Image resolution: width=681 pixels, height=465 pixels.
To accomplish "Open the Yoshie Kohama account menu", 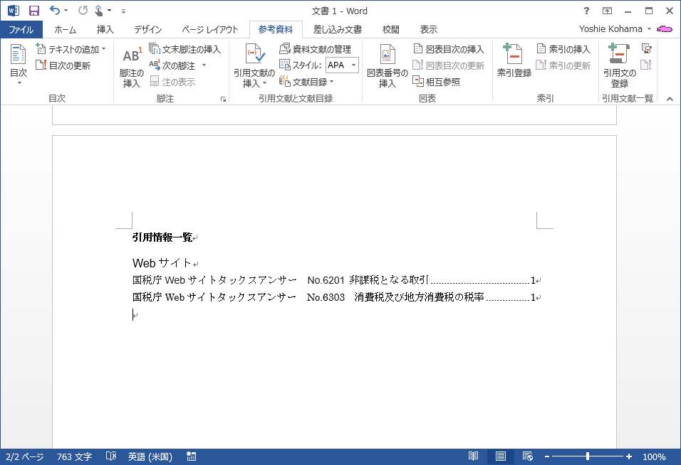I will (615, 29).
